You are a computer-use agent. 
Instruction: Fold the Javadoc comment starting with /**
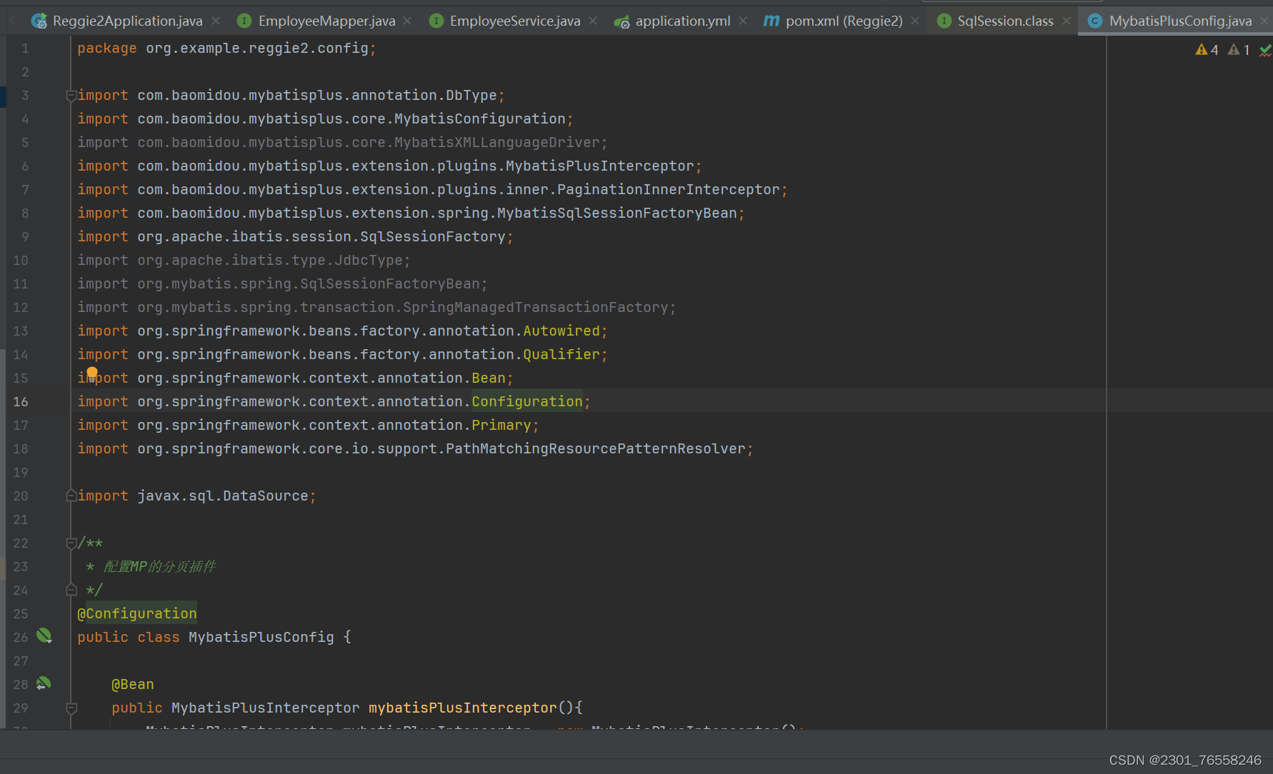71,543
